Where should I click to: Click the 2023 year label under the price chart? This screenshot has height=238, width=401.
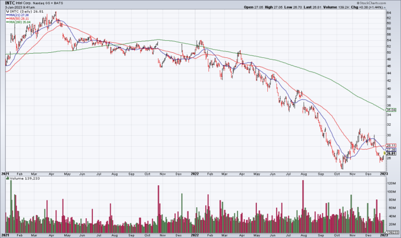coord(384,174)
